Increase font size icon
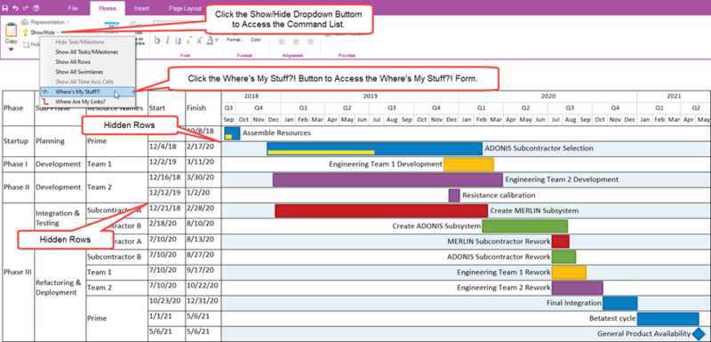 [x=199, y=41]
